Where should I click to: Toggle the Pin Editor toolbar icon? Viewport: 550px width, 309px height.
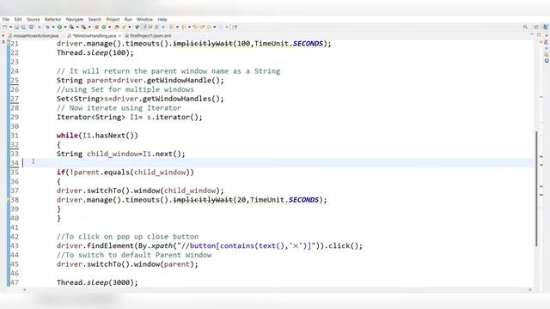[x=235, y=27]
